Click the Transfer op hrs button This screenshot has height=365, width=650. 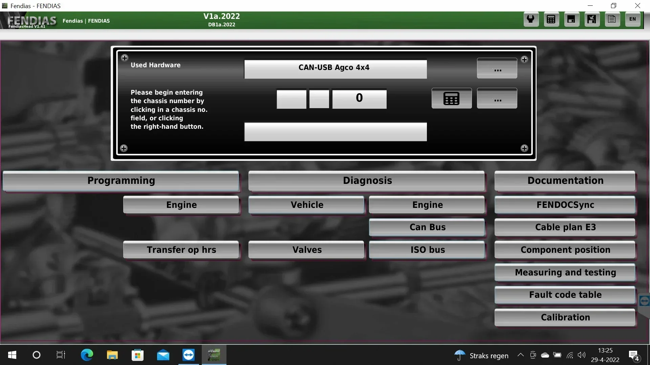tap(181, 250)
